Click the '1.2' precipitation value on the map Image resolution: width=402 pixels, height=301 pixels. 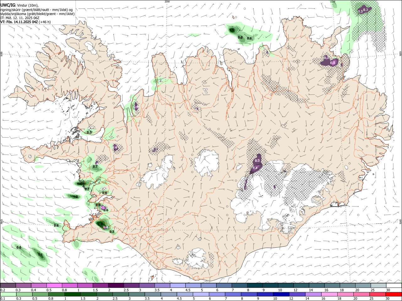(x=75, y=197)
